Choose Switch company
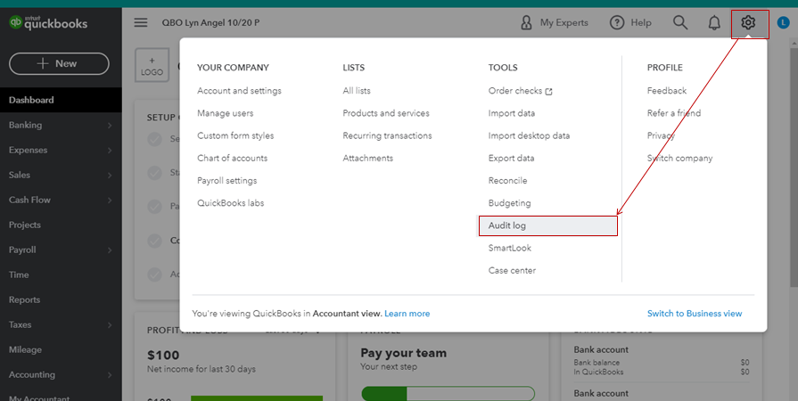 point(679,158)
